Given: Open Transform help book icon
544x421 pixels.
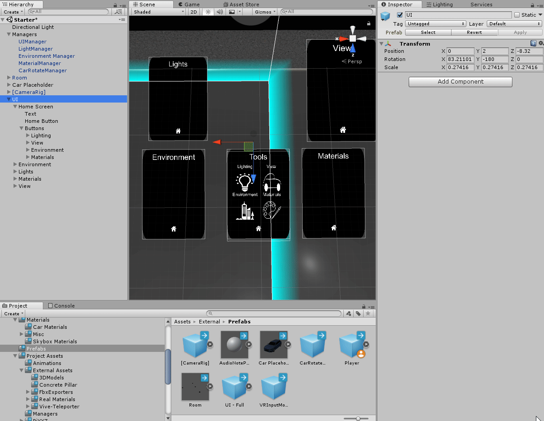Looking at the screenshot, I should [533, 43].
